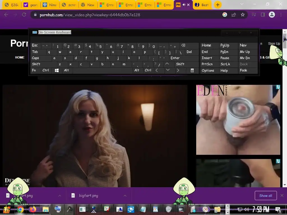This screenshot has height=215, width=287.
Task: Click the Help key on On-Screen Keyboard
Action: pyautogui.click(x=228, y=70)
